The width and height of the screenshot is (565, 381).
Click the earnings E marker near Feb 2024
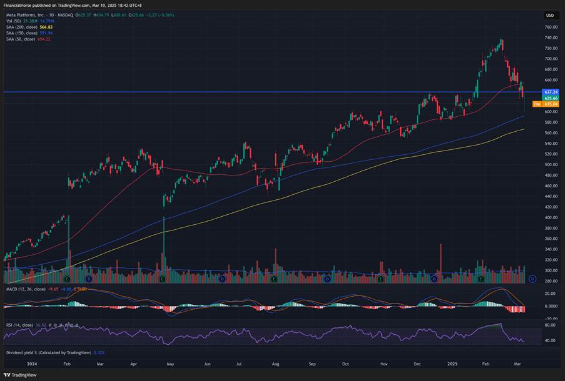coord(67,279)
